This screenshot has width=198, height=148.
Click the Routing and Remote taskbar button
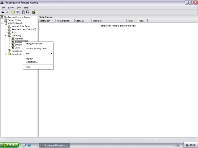point(54,145)
